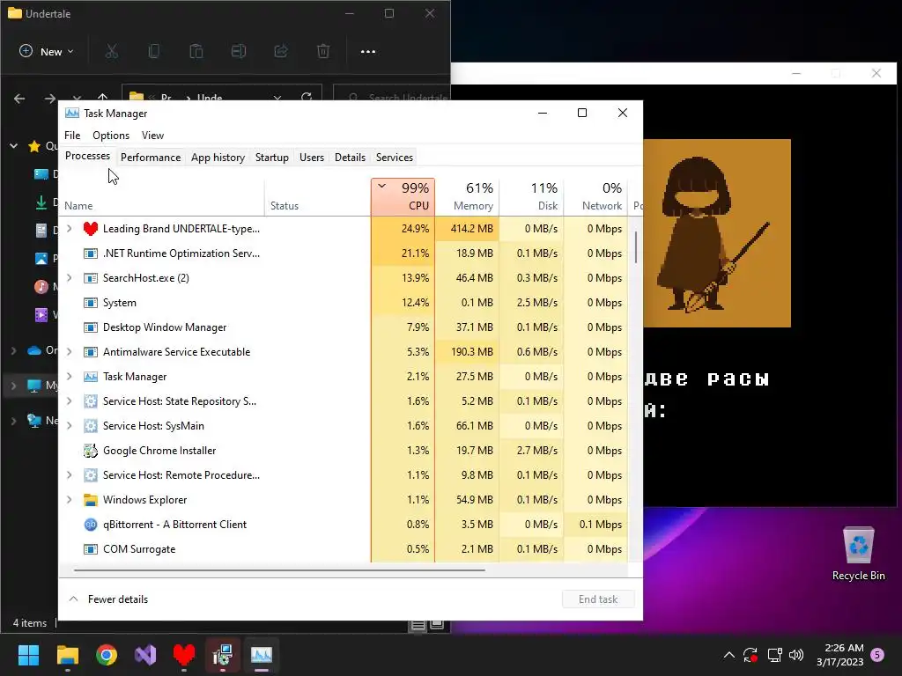The height and width of the screenshot is (676, 902).
Task: Click the horizontal scrollbar in Task Manager
Action: pos(279,570)
